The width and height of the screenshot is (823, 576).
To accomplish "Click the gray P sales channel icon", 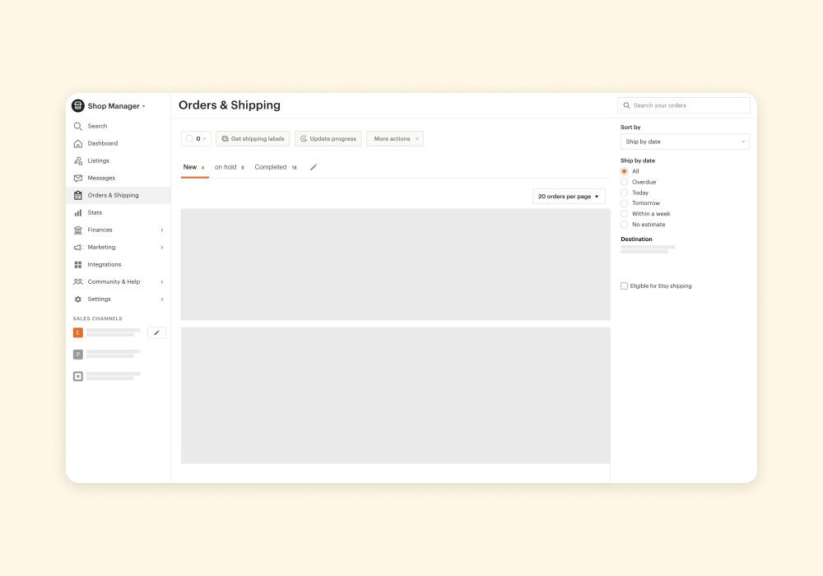I will 77,355.
